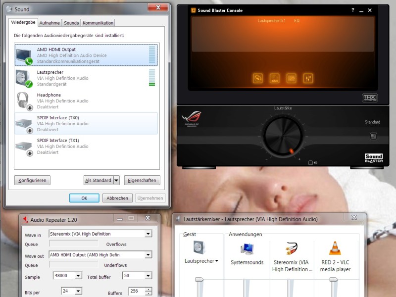Click the Konfigurieren button
396x297 pixels.
[x=32, y=180]
